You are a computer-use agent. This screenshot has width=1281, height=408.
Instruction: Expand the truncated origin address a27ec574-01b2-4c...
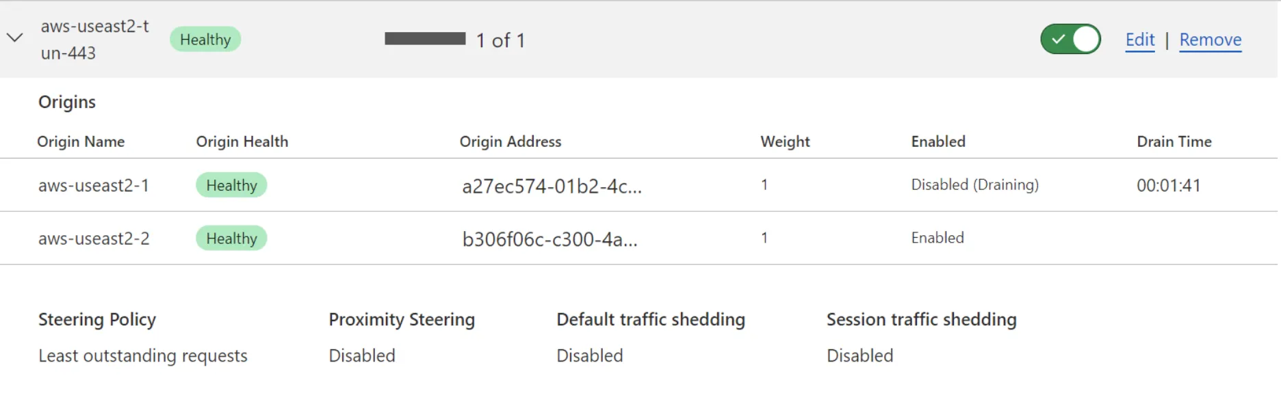click(x=551, y=186)
